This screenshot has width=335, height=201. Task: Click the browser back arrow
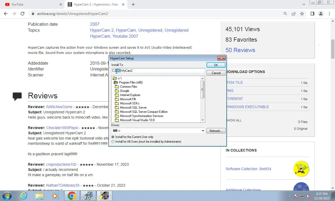pos(6,14)
